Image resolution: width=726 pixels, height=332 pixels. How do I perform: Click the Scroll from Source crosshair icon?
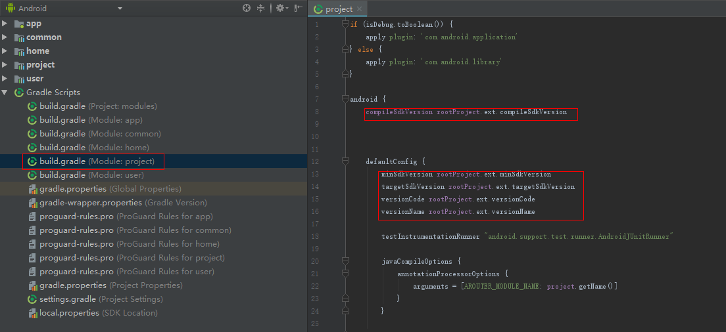[247, 9]
